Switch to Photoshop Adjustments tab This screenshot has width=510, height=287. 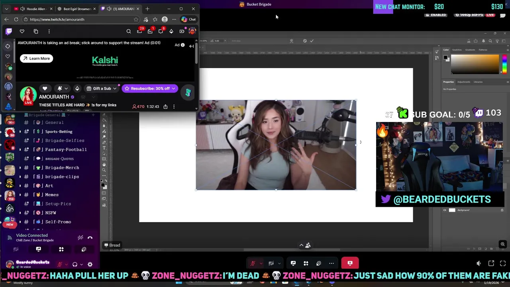click(463, 82)
